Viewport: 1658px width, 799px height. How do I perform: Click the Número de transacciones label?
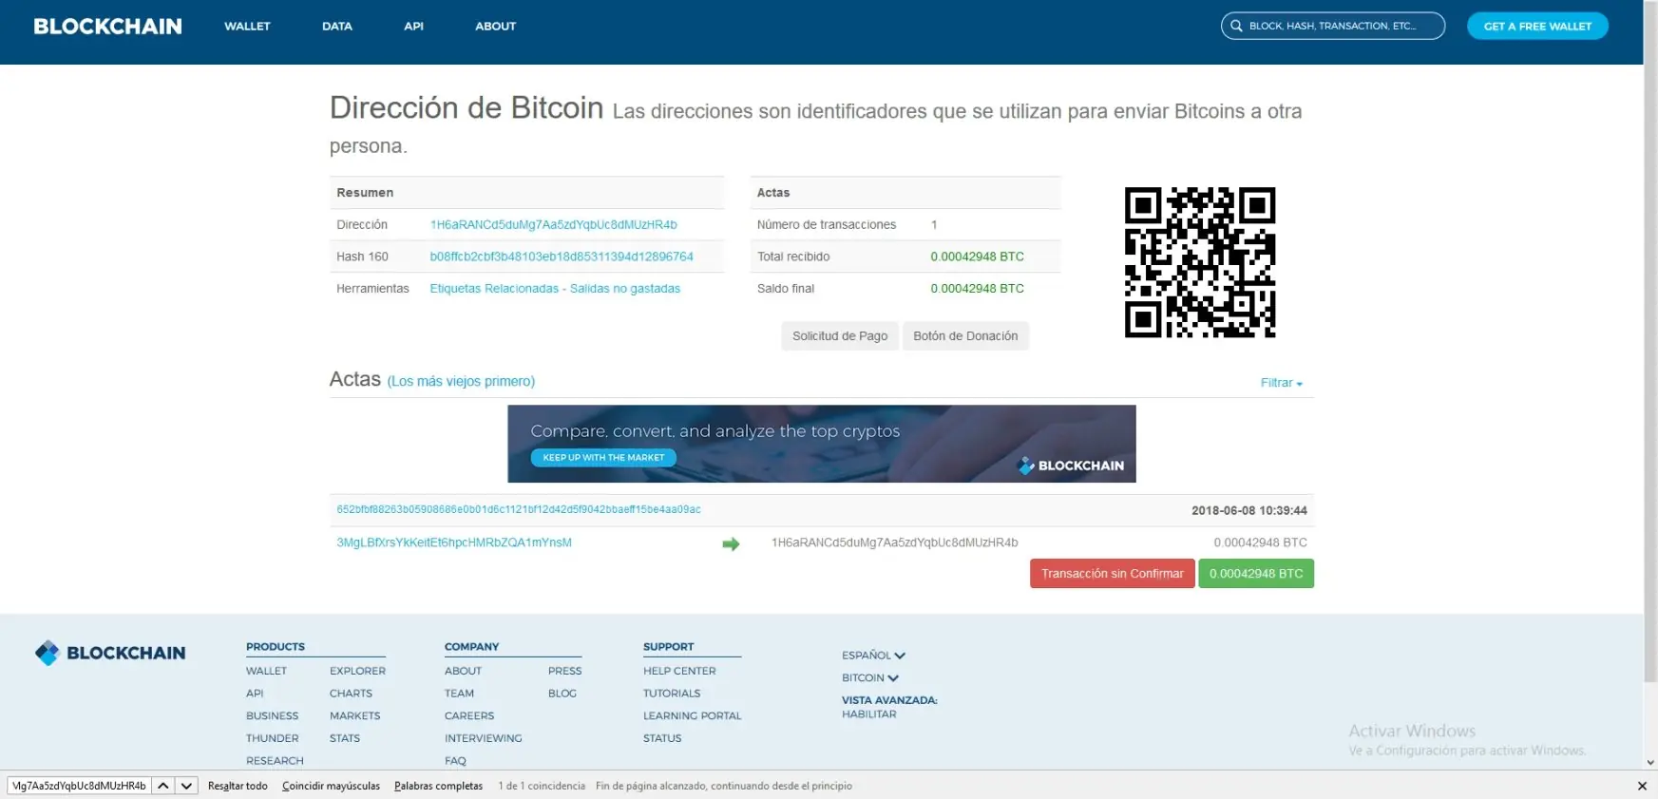click(x=827, y=225)
